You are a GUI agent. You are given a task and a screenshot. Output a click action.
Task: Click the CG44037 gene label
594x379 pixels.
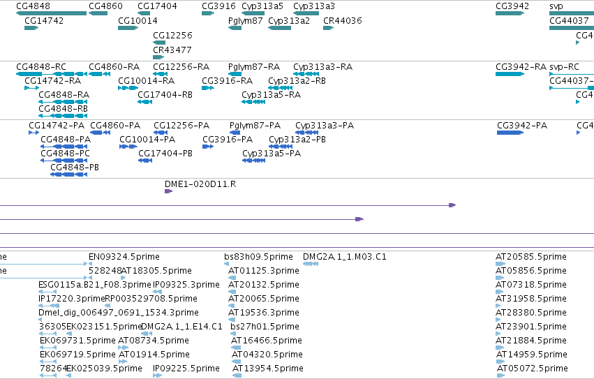click(569, 21)
